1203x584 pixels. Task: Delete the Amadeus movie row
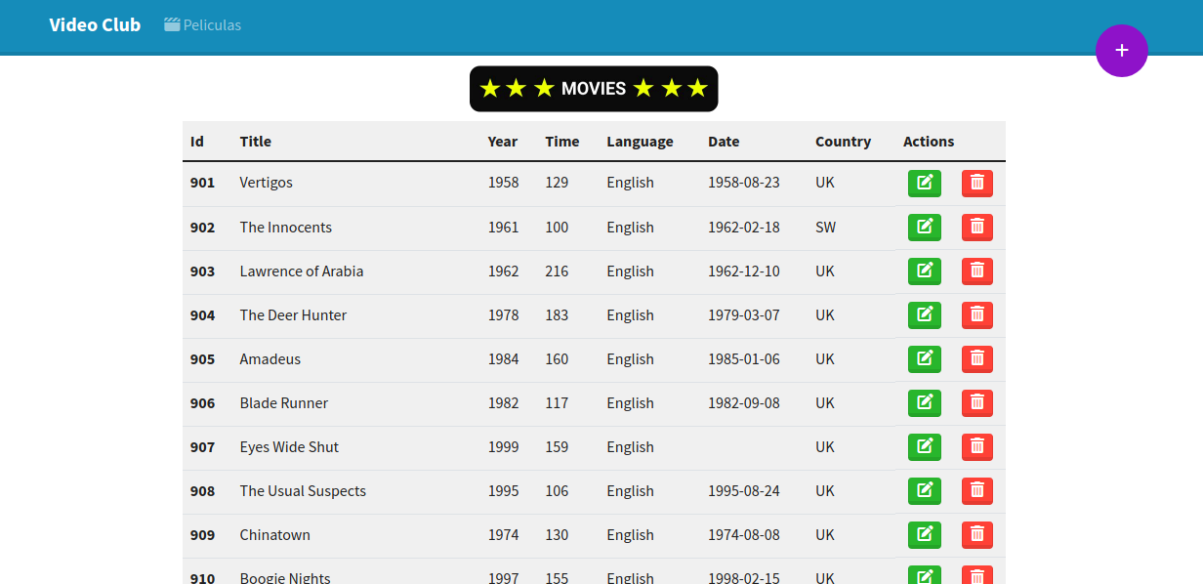(x=977, y=359)
